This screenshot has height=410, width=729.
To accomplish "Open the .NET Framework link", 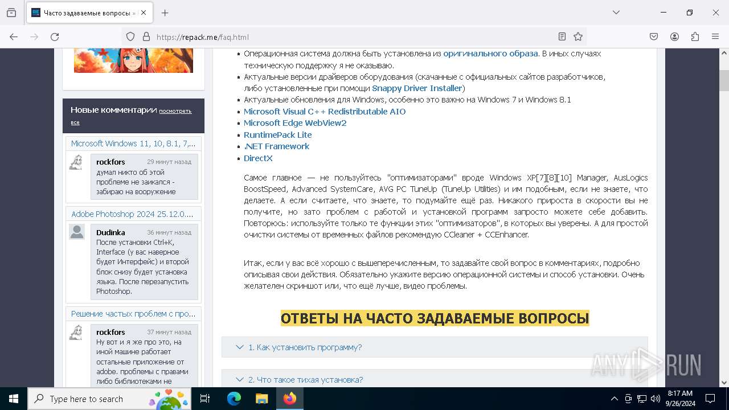I will (x=277, y=146).
